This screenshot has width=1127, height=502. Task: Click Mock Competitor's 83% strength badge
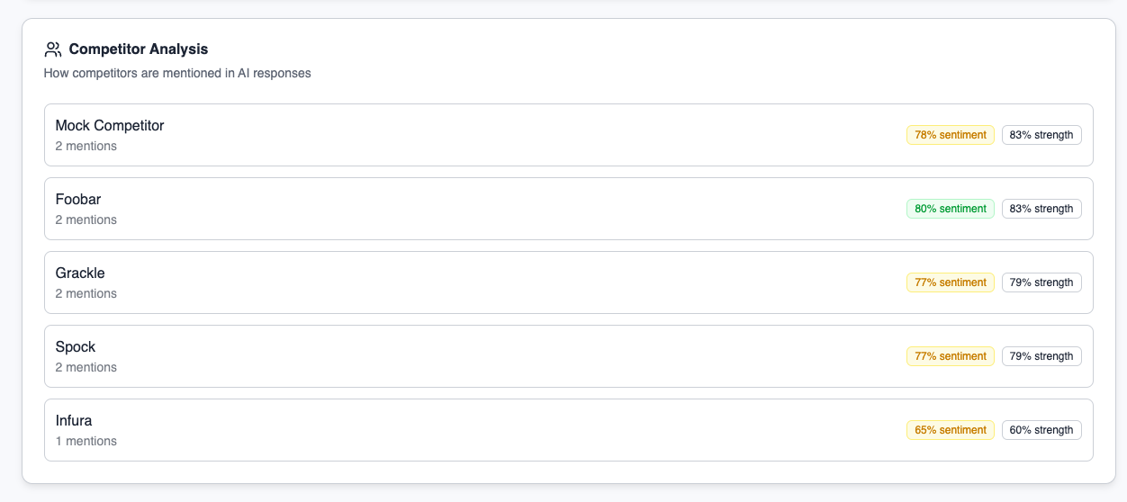click(x=1041, y=135)
